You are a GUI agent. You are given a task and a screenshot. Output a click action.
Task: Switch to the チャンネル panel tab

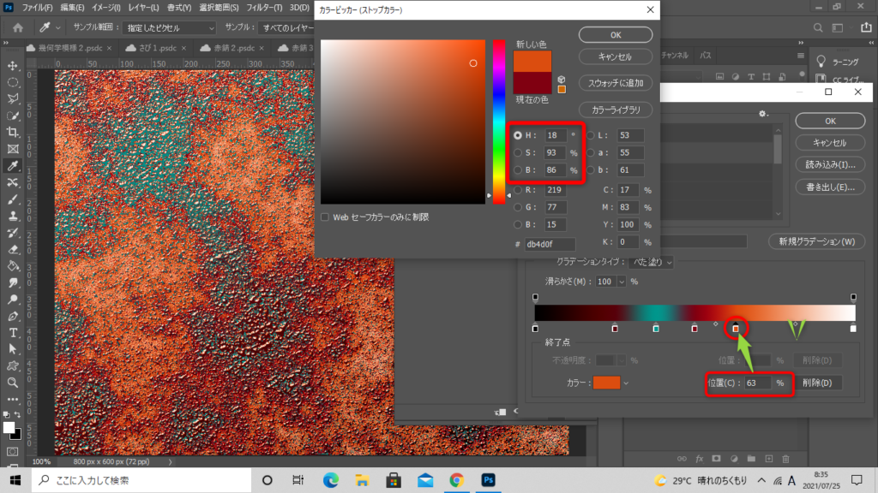(674, 56)
